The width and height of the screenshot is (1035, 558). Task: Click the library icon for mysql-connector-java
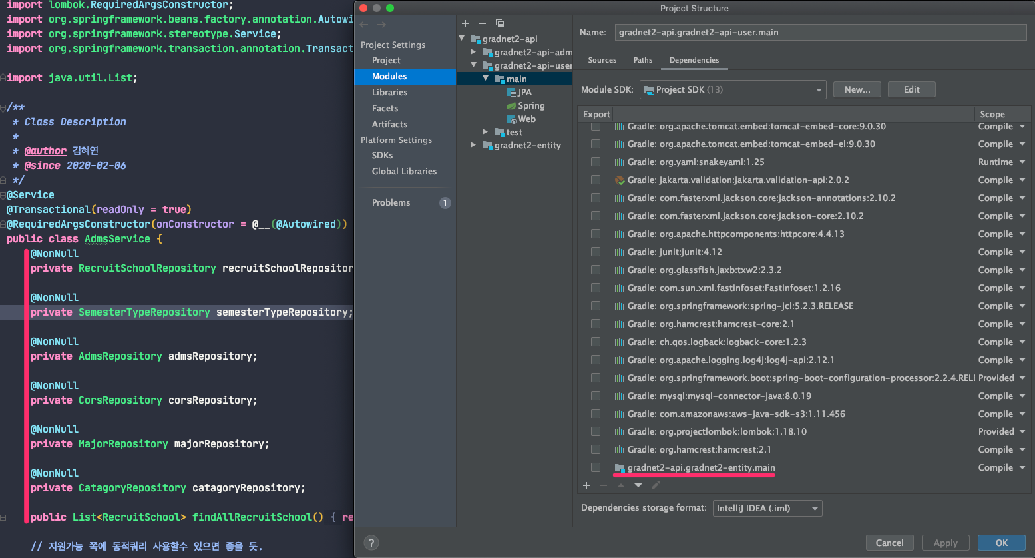pyautogui.click(x=620, y=396)
